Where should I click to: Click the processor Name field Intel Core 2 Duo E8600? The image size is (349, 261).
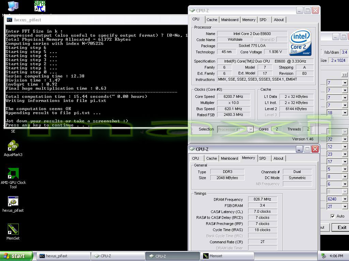pyautogui.click(x=252, y=34)
